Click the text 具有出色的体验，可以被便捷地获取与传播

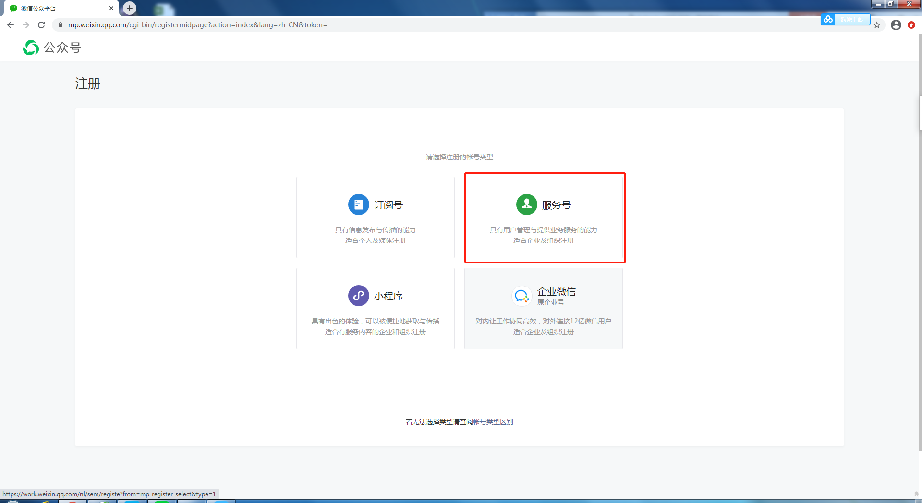tap(376, 321)
